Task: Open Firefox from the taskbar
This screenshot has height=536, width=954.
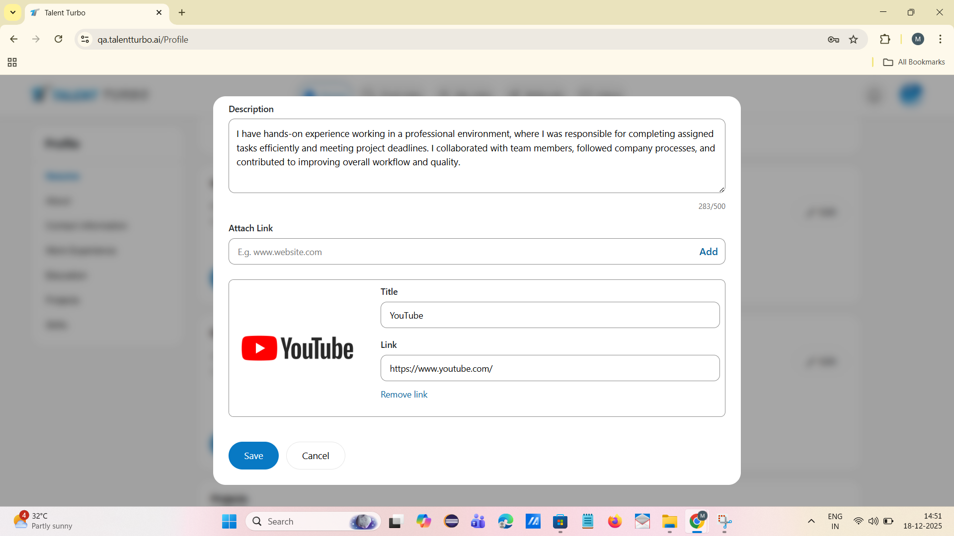Action: click(x=615, y=521)
